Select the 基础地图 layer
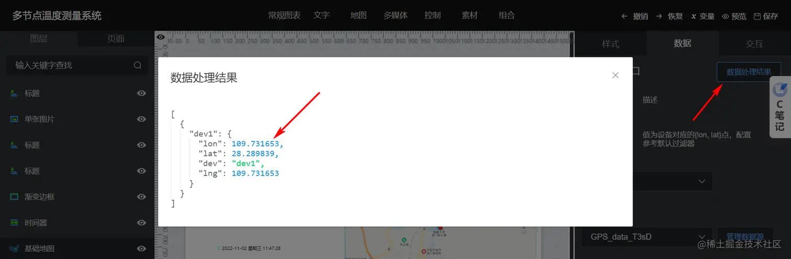 77,249
